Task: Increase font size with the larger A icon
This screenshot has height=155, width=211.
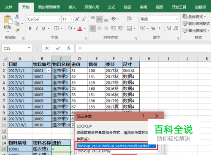Action: click(x=77, y=19)
